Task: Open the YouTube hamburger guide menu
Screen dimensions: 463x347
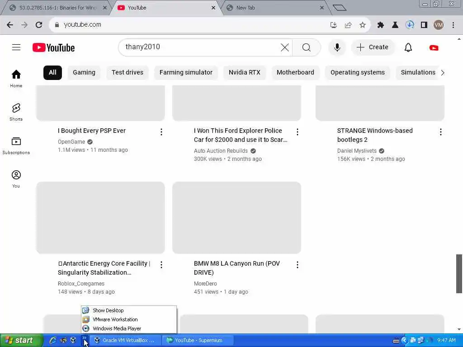Action: pos(16,47)
